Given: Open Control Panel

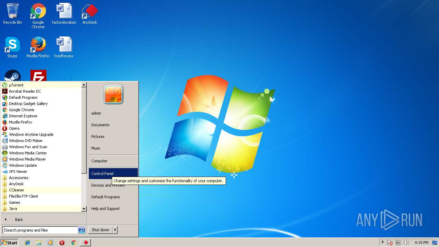Looking at the screenshot, I should tap(113, 174).
